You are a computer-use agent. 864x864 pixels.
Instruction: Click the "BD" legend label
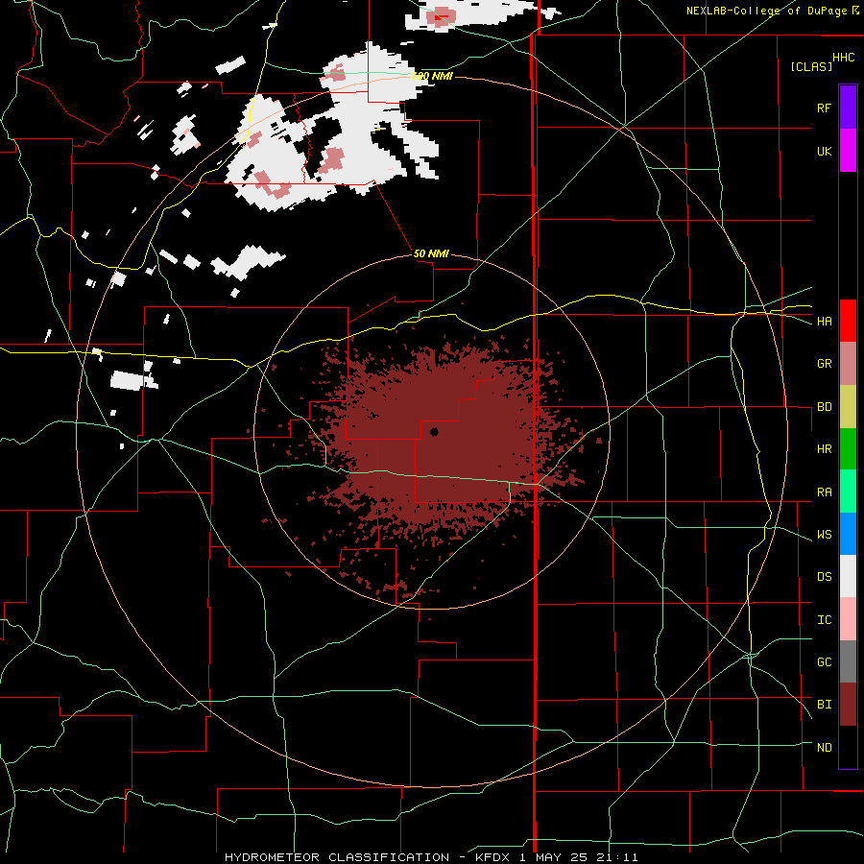tap(824, 407)
